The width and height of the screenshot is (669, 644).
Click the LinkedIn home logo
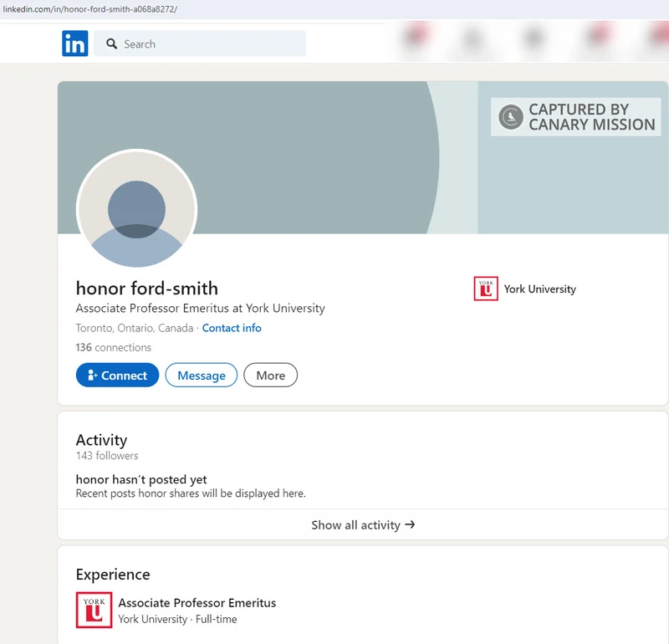[x=74, y=43]
